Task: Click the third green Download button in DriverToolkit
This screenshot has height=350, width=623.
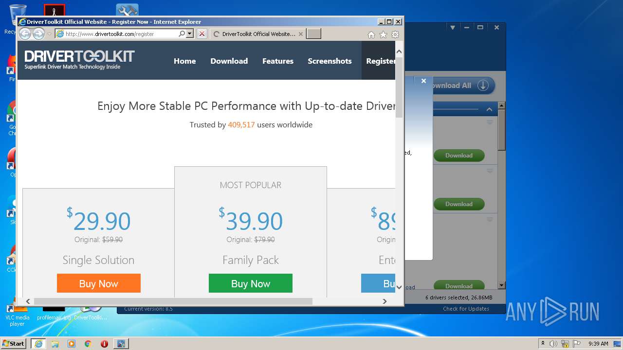Action: tap(459, 285)
